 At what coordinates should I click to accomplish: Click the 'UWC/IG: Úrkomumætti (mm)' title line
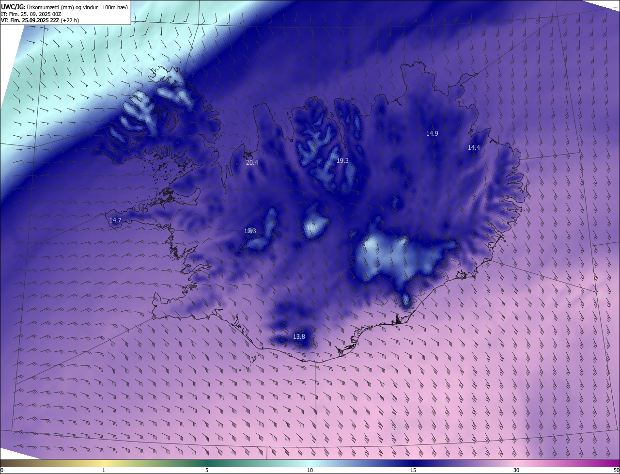point(64,7)
